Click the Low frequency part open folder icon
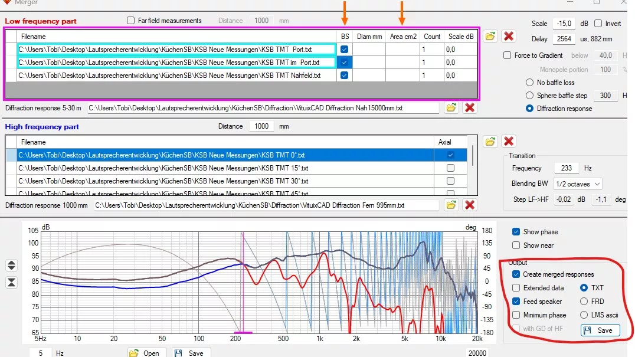Screen dimensions: 635x357 pyautogui.click(x=490, y=37)
